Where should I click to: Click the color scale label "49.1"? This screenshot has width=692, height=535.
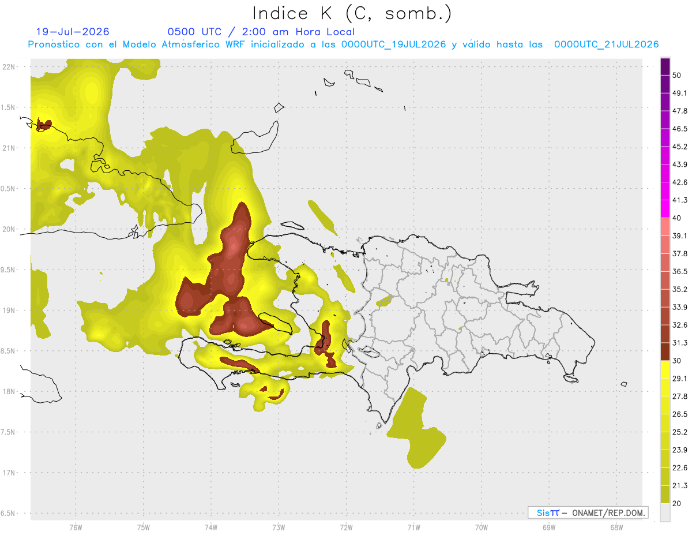pyautogui.click(x=680, y=93)
